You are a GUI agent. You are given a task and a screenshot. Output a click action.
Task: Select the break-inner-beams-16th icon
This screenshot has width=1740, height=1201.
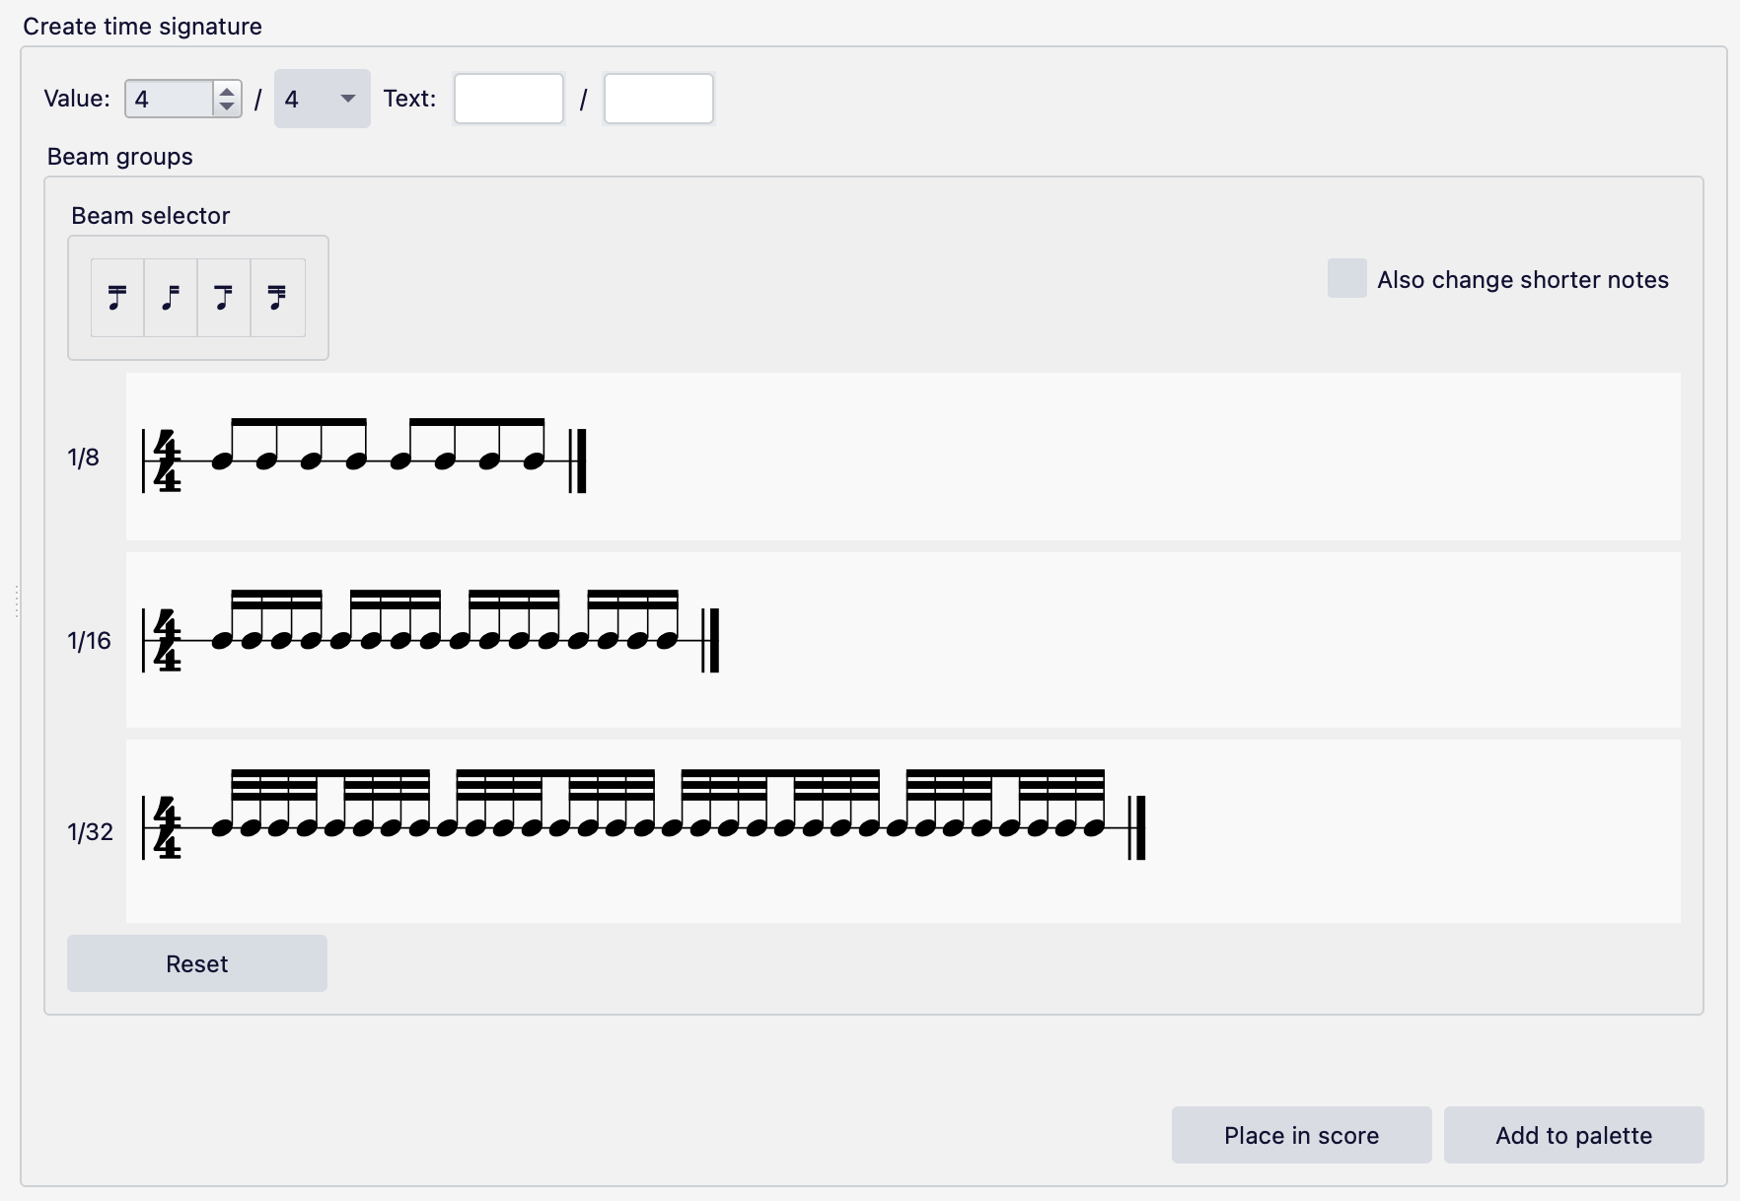tap(277, 298)
